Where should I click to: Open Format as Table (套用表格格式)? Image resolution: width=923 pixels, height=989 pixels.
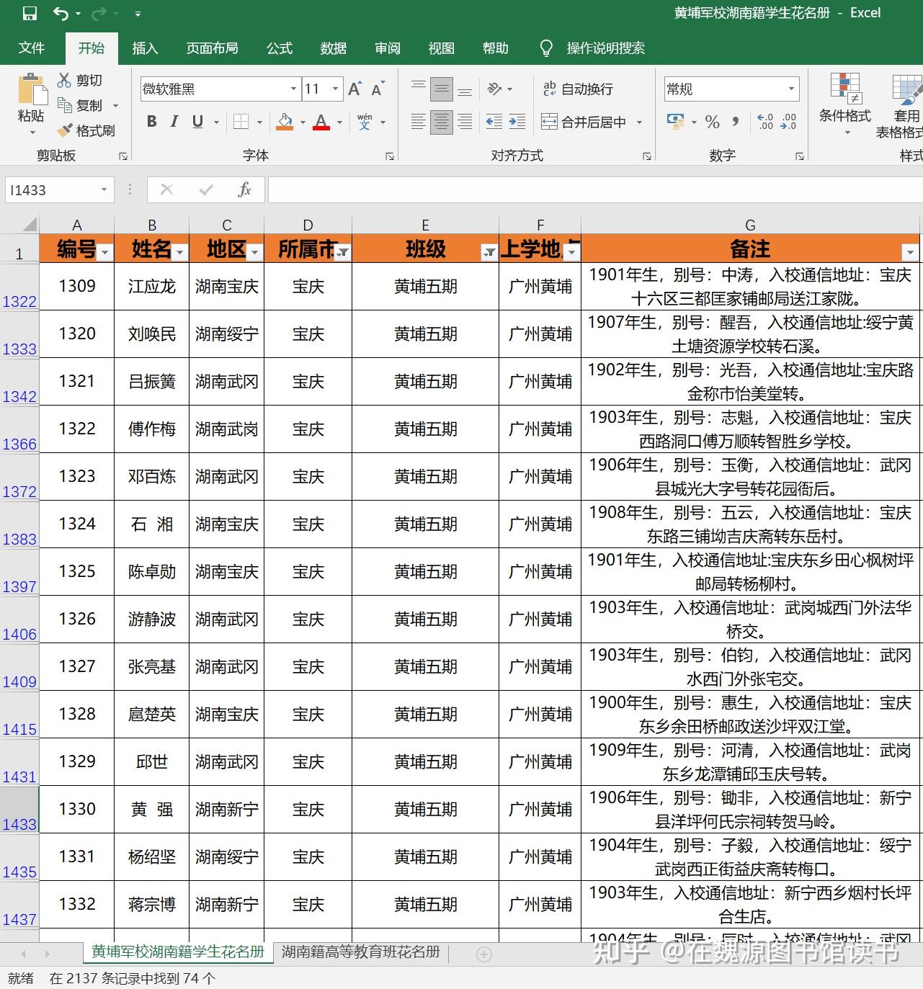[x=901, y=104]
